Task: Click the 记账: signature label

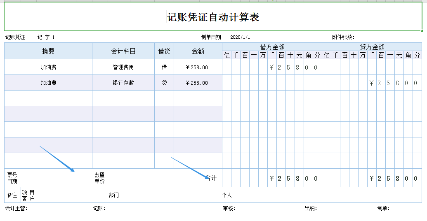Action: click(x=99, y=209)
